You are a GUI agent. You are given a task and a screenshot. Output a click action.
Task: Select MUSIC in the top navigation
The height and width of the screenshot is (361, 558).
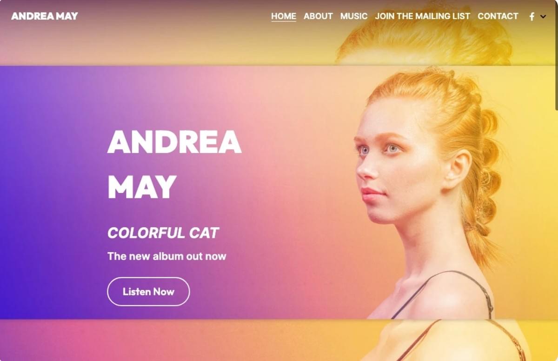coord(354,16)
